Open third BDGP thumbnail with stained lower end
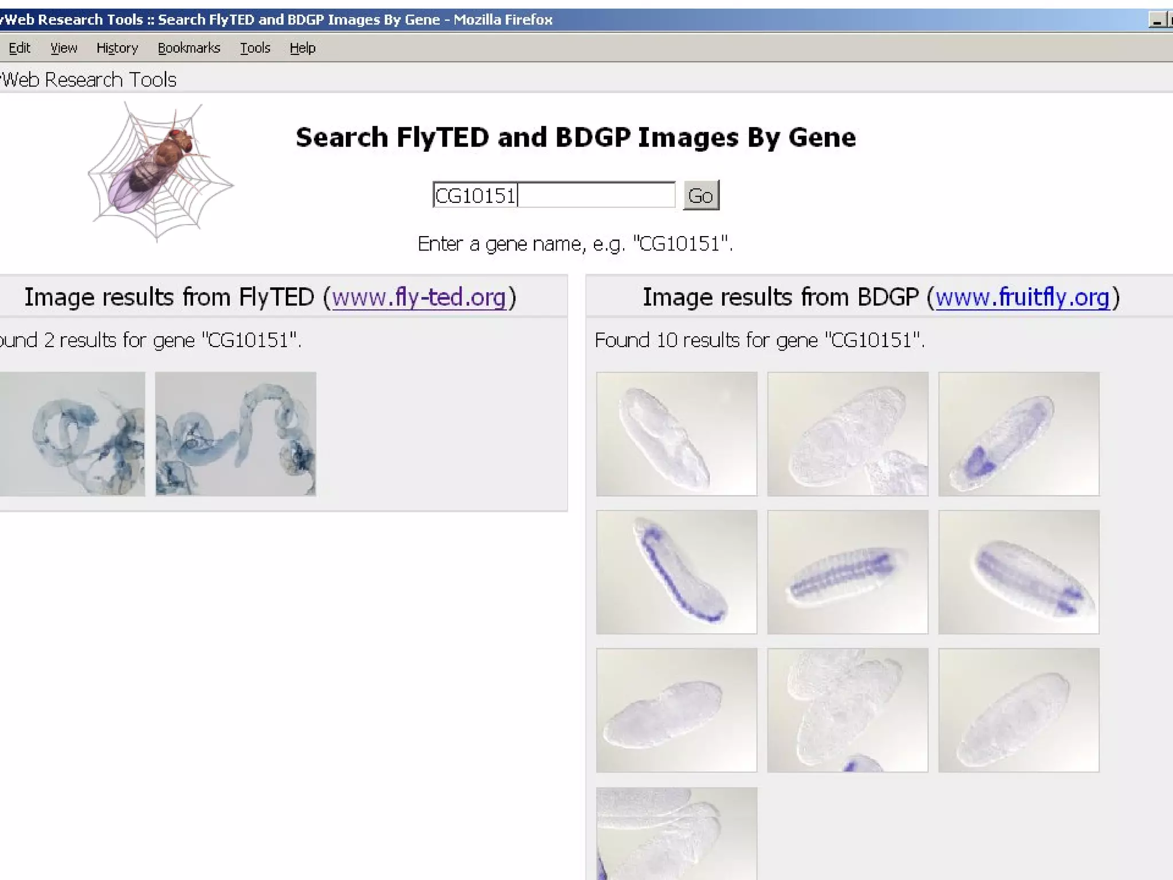The height and width of the screenshot is (880, 1173). 1019,434
